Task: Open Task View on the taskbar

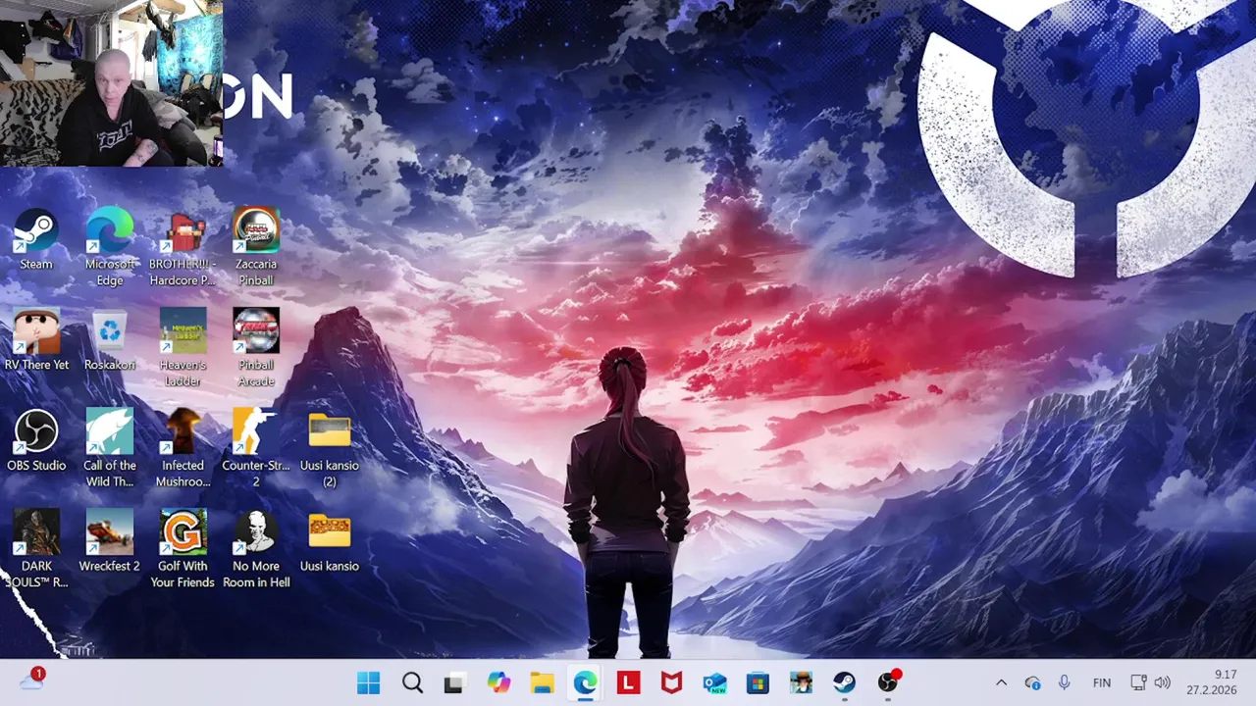Action: pyautogui.click(x=455, y=682)
